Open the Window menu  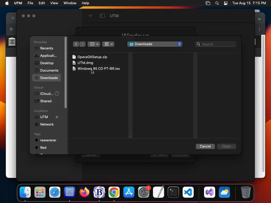pos(70,3)
